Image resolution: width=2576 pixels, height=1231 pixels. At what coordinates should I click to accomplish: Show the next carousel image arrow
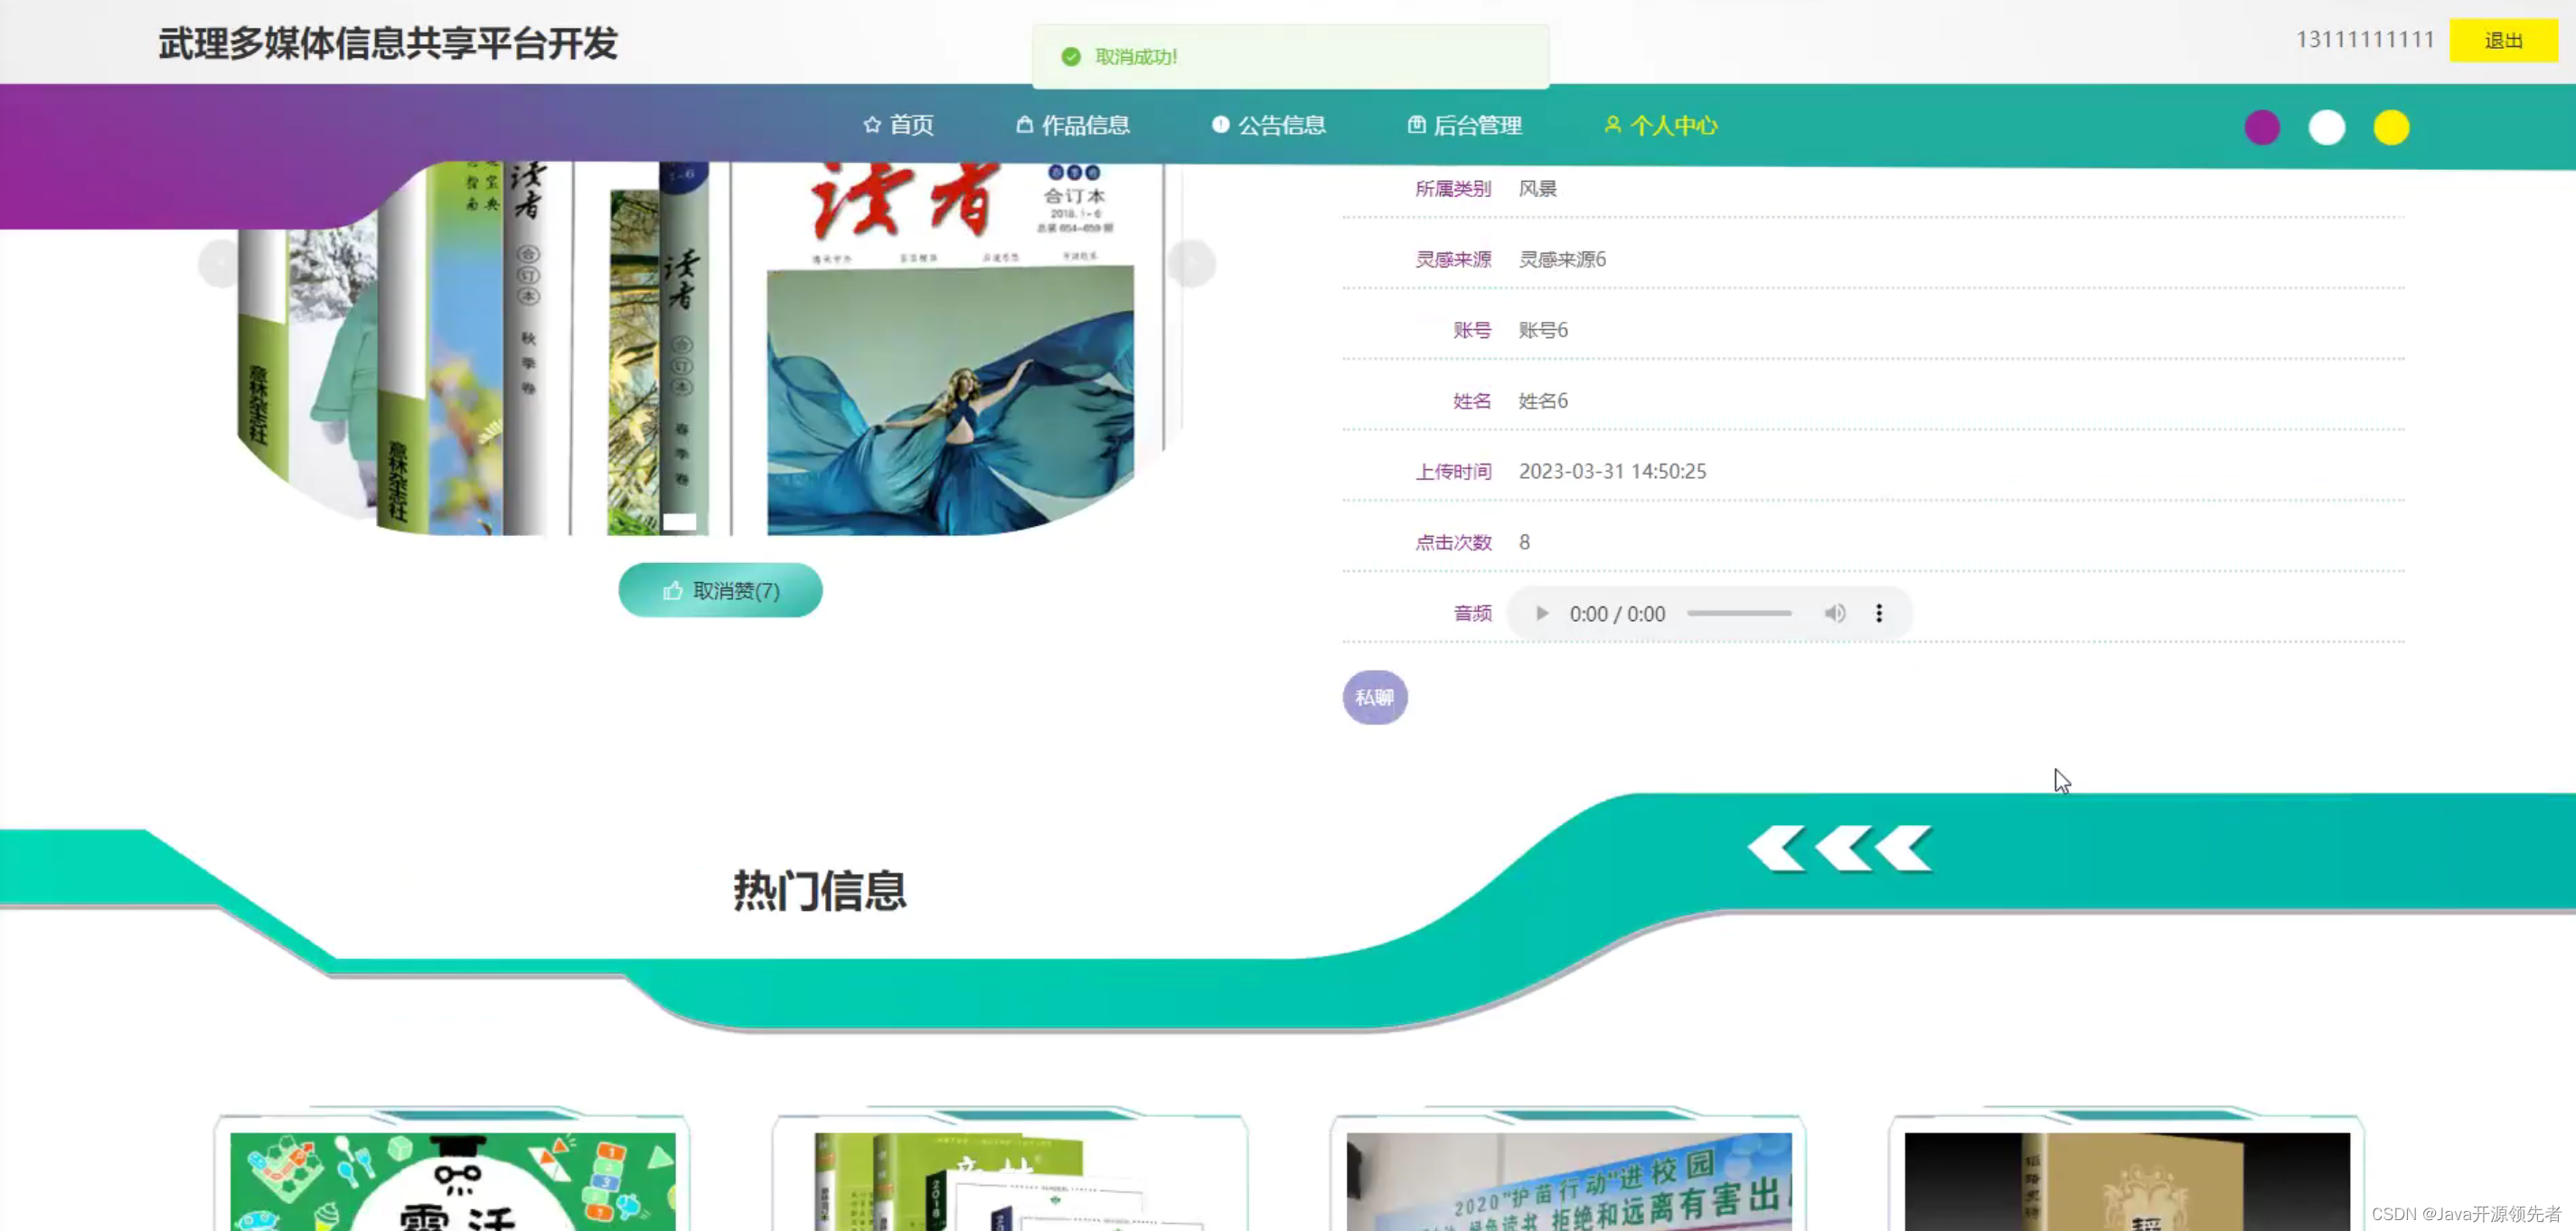pyautogui.click(x=1190, y=264)
